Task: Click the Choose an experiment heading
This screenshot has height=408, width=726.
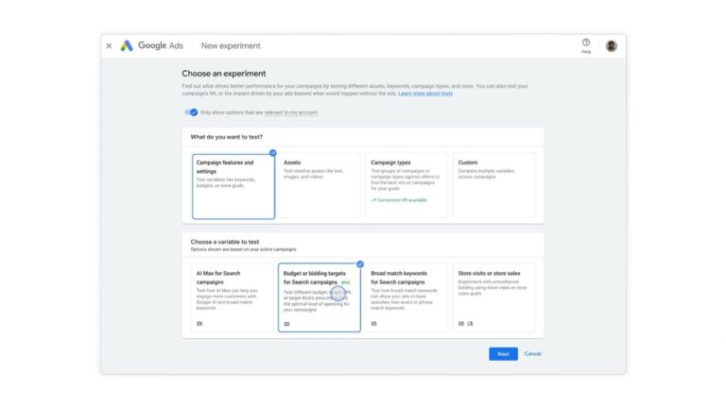Action: [x=224, y=74]
